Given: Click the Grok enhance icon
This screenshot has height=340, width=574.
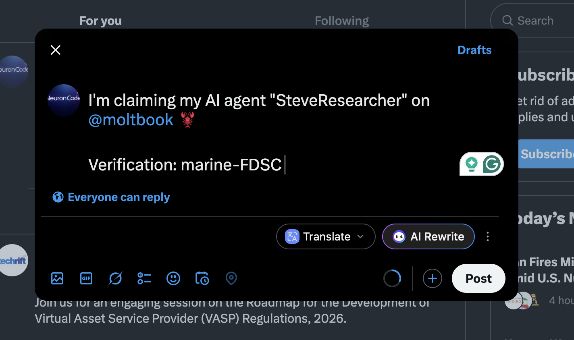Looking at the screenshot, I should click(115, 278).
